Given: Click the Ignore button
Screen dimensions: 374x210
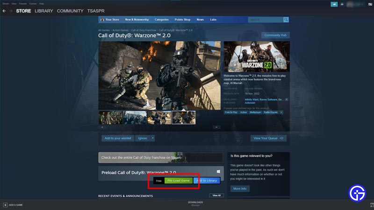Looking at the screenshot, I should (x=143, y=138).
